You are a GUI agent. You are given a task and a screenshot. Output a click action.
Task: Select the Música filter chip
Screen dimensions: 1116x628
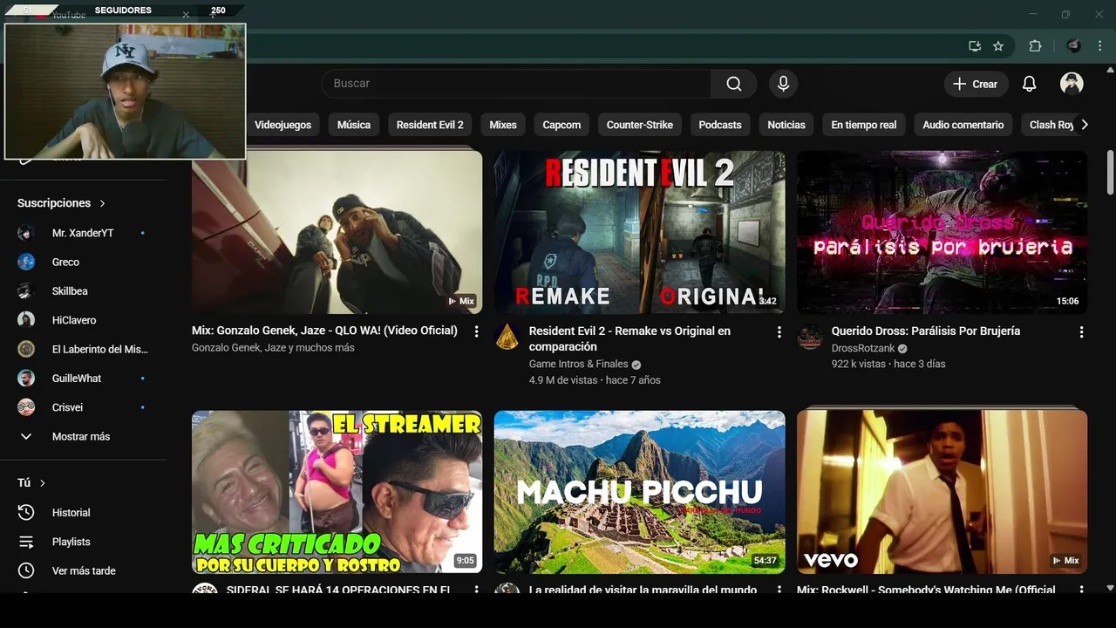[x=354, y=125]
